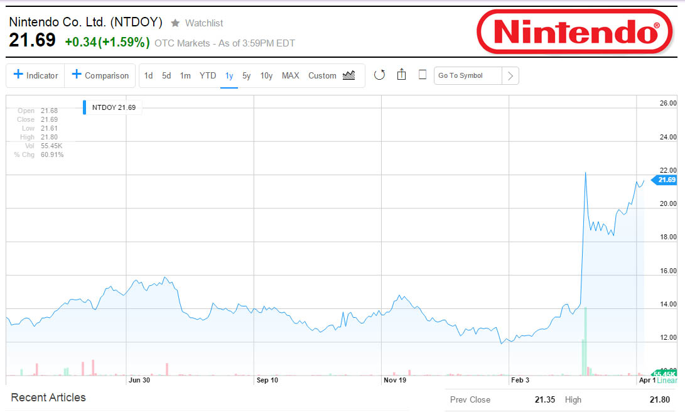The width and height of the screenshot is (685, 412).
Task: Select the 1y range tab
Action: click(229, 76)
